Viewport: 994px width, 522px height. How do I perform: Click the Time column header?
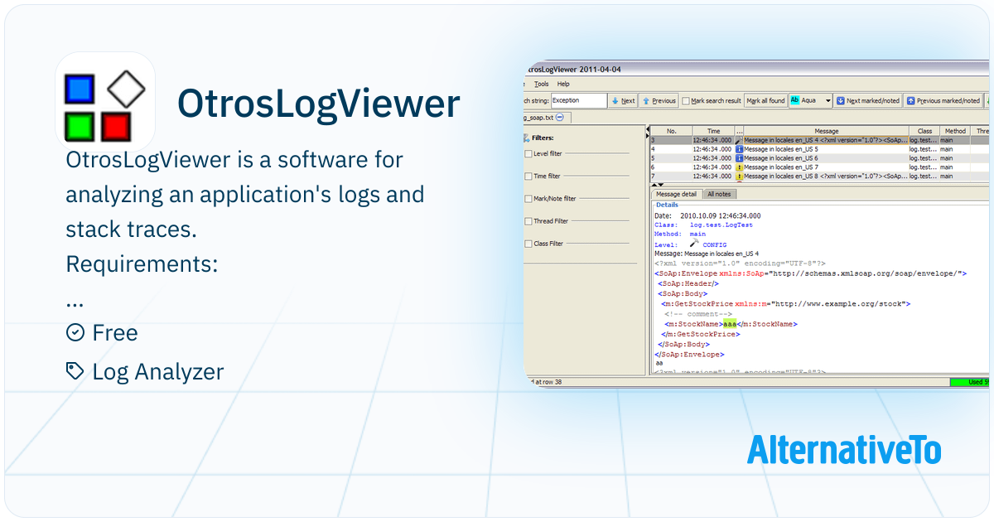tap(713, 131)
